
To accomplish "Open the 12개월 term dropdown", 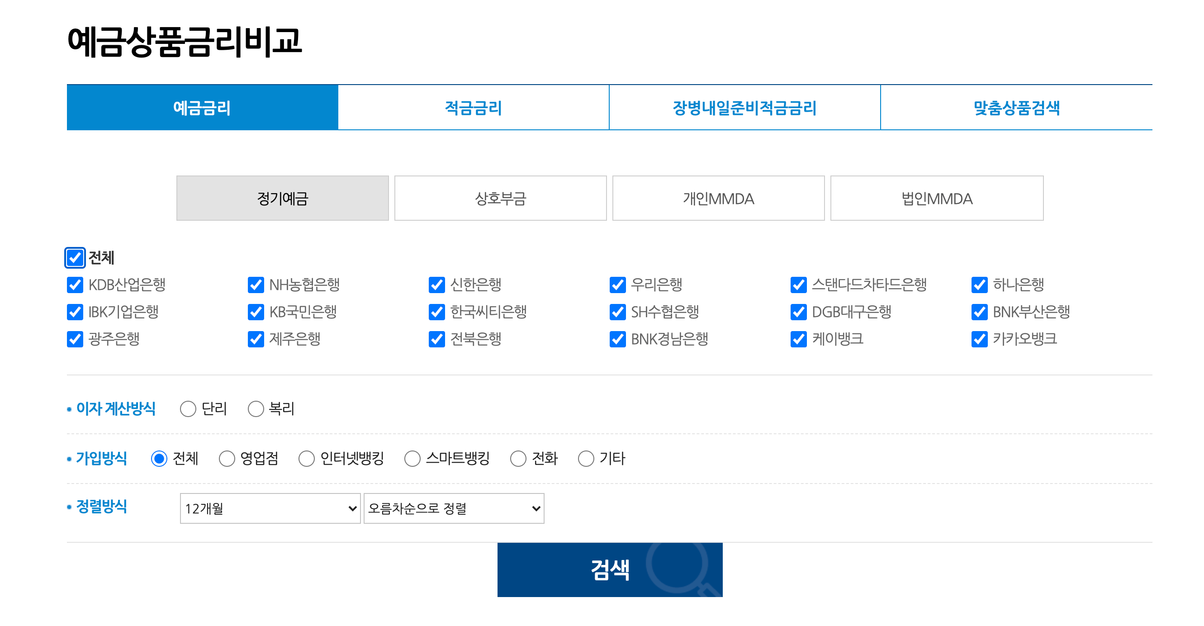I will pyautogui.click(x=269, y=508).
